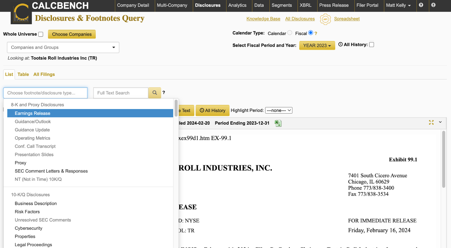Open Filer Portal in top navigation
The height and width of the screenshot is (248, 451).
367,5
